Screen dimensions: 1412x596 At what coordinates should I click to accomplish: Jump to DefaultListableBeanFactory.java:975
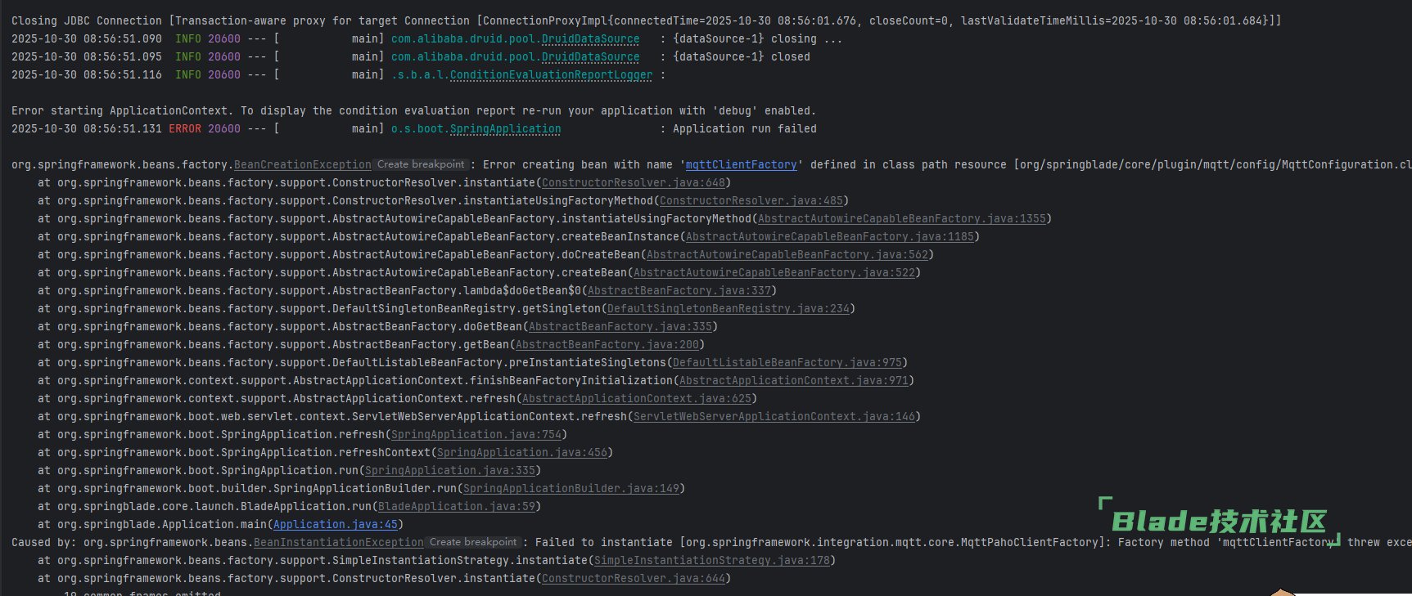pyautogui.click(x=787, y=363)
